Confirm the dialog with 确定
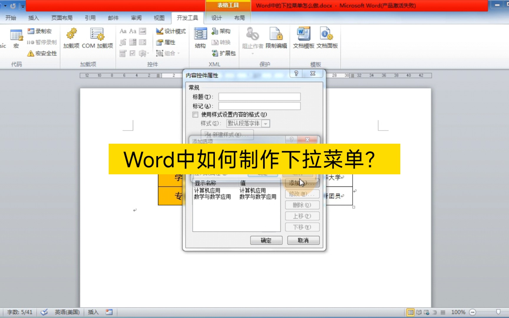509x318 pixels. pos(266,240)
